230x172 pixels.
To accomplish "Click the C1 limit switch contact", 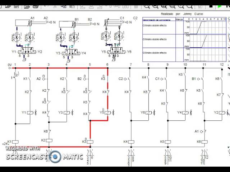I will [164, 79].
